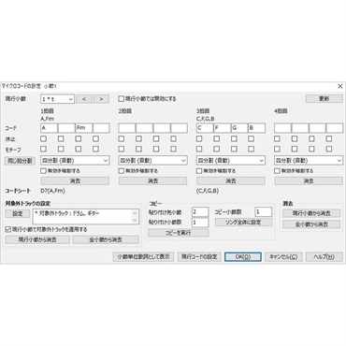Close the マイクロコードの設定 dialog
Screen dimensions: 346x346
(x=340, y=86)
